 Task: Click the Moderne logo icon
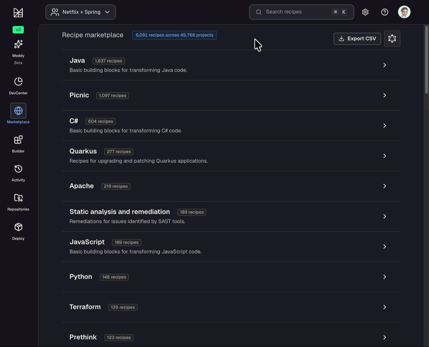click(x=18, y=13)
